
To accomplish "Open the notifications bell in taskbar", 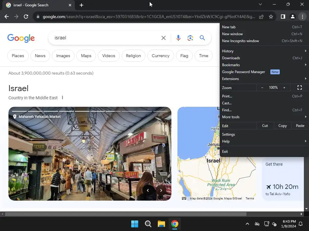I will point(301,224).
